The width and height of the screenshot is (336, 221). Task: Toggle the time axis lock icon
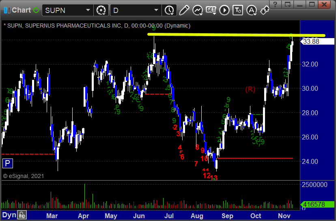[x=22, y=215]
